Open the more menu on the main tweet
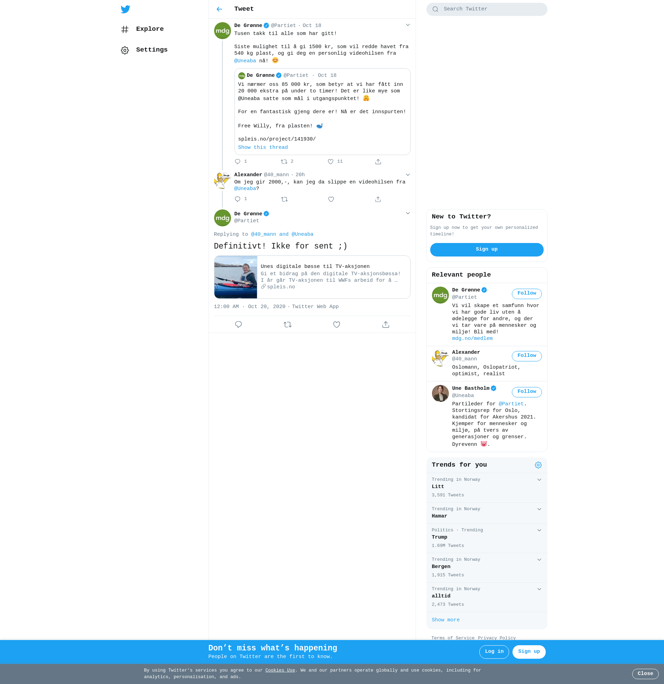This screenshot has height=684, width=664. click(x=408, y=213)
